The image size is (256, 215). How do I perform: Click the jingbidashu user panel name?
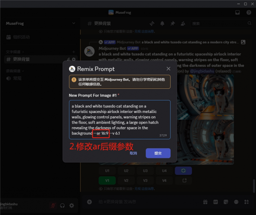tap(9, 204)
